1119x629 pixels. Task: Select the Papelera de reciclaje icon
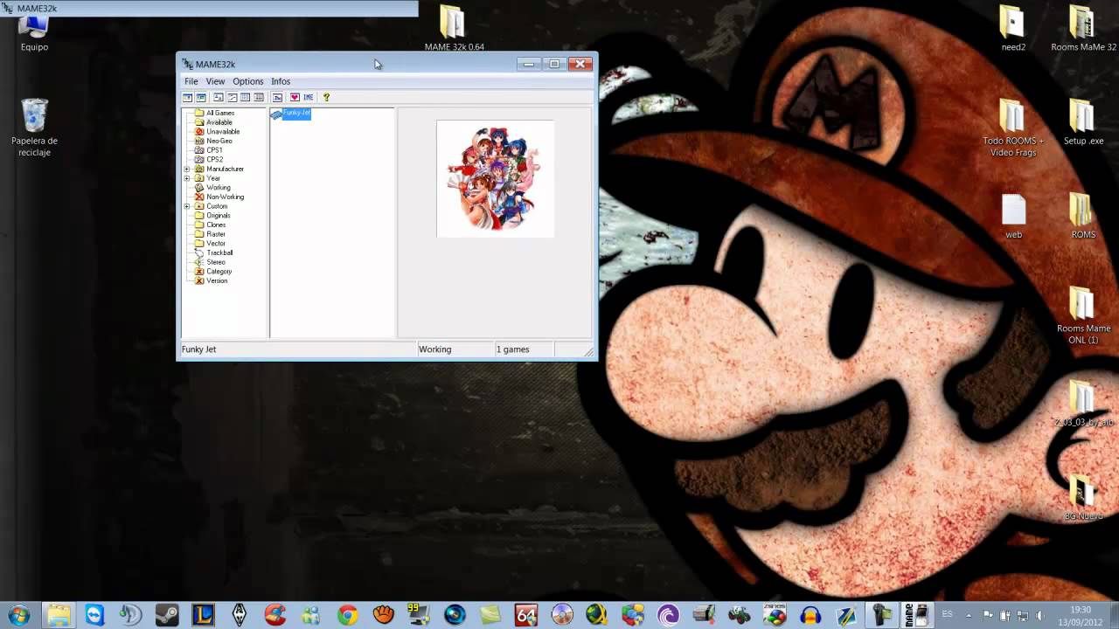tap(34, 128)
